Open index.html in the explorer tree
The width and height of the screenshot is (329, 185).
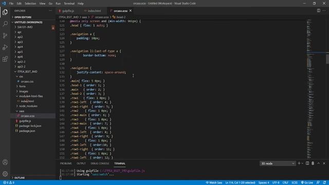pyautogui.click(x=27, y=101)
